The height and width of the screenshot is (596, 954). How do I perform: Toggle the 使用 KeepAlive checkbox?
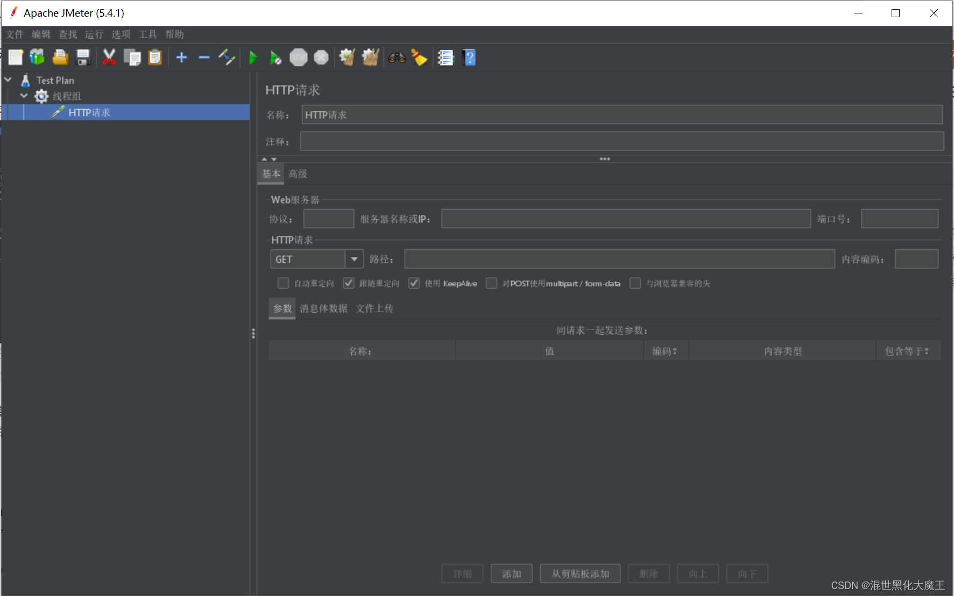tap(414, 283)
